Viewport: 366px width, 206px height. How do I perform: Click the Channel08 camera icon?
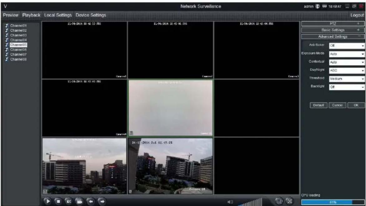(7, 59)
